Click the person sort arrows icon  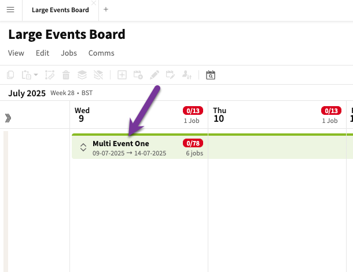point(187,75)
